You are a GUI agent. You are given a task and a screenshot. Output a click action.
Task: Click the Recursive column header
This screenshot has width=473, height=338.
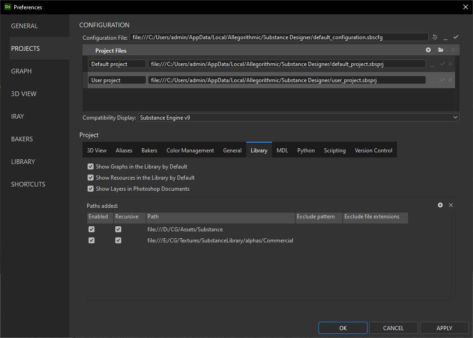click(x=130, y=217)
